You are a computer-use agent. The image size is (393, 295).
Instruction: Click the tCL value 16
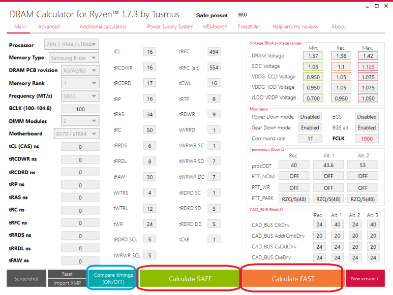pos(149,52)
